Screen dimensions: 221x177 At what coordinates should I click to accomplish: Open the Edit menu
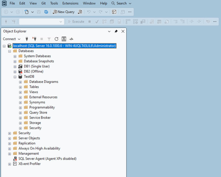pyautogui.click(x=22, y=3)
